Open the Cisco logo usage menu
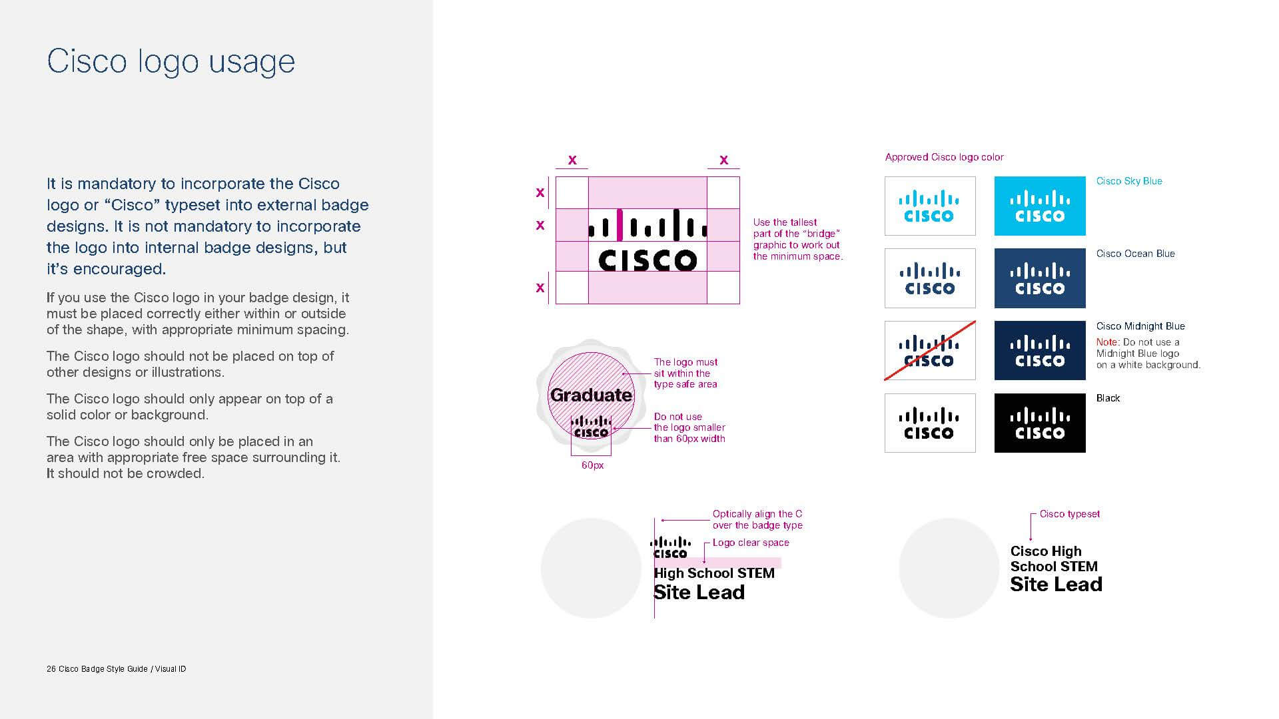Image resolution: width=1279 pixels, height=719 pixels. 172,61
